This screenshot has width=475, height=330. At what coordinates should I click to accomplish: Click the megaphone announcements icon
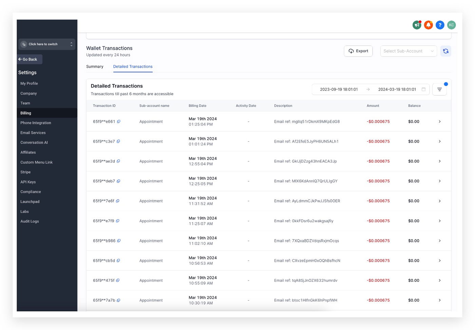click(417, 25)
